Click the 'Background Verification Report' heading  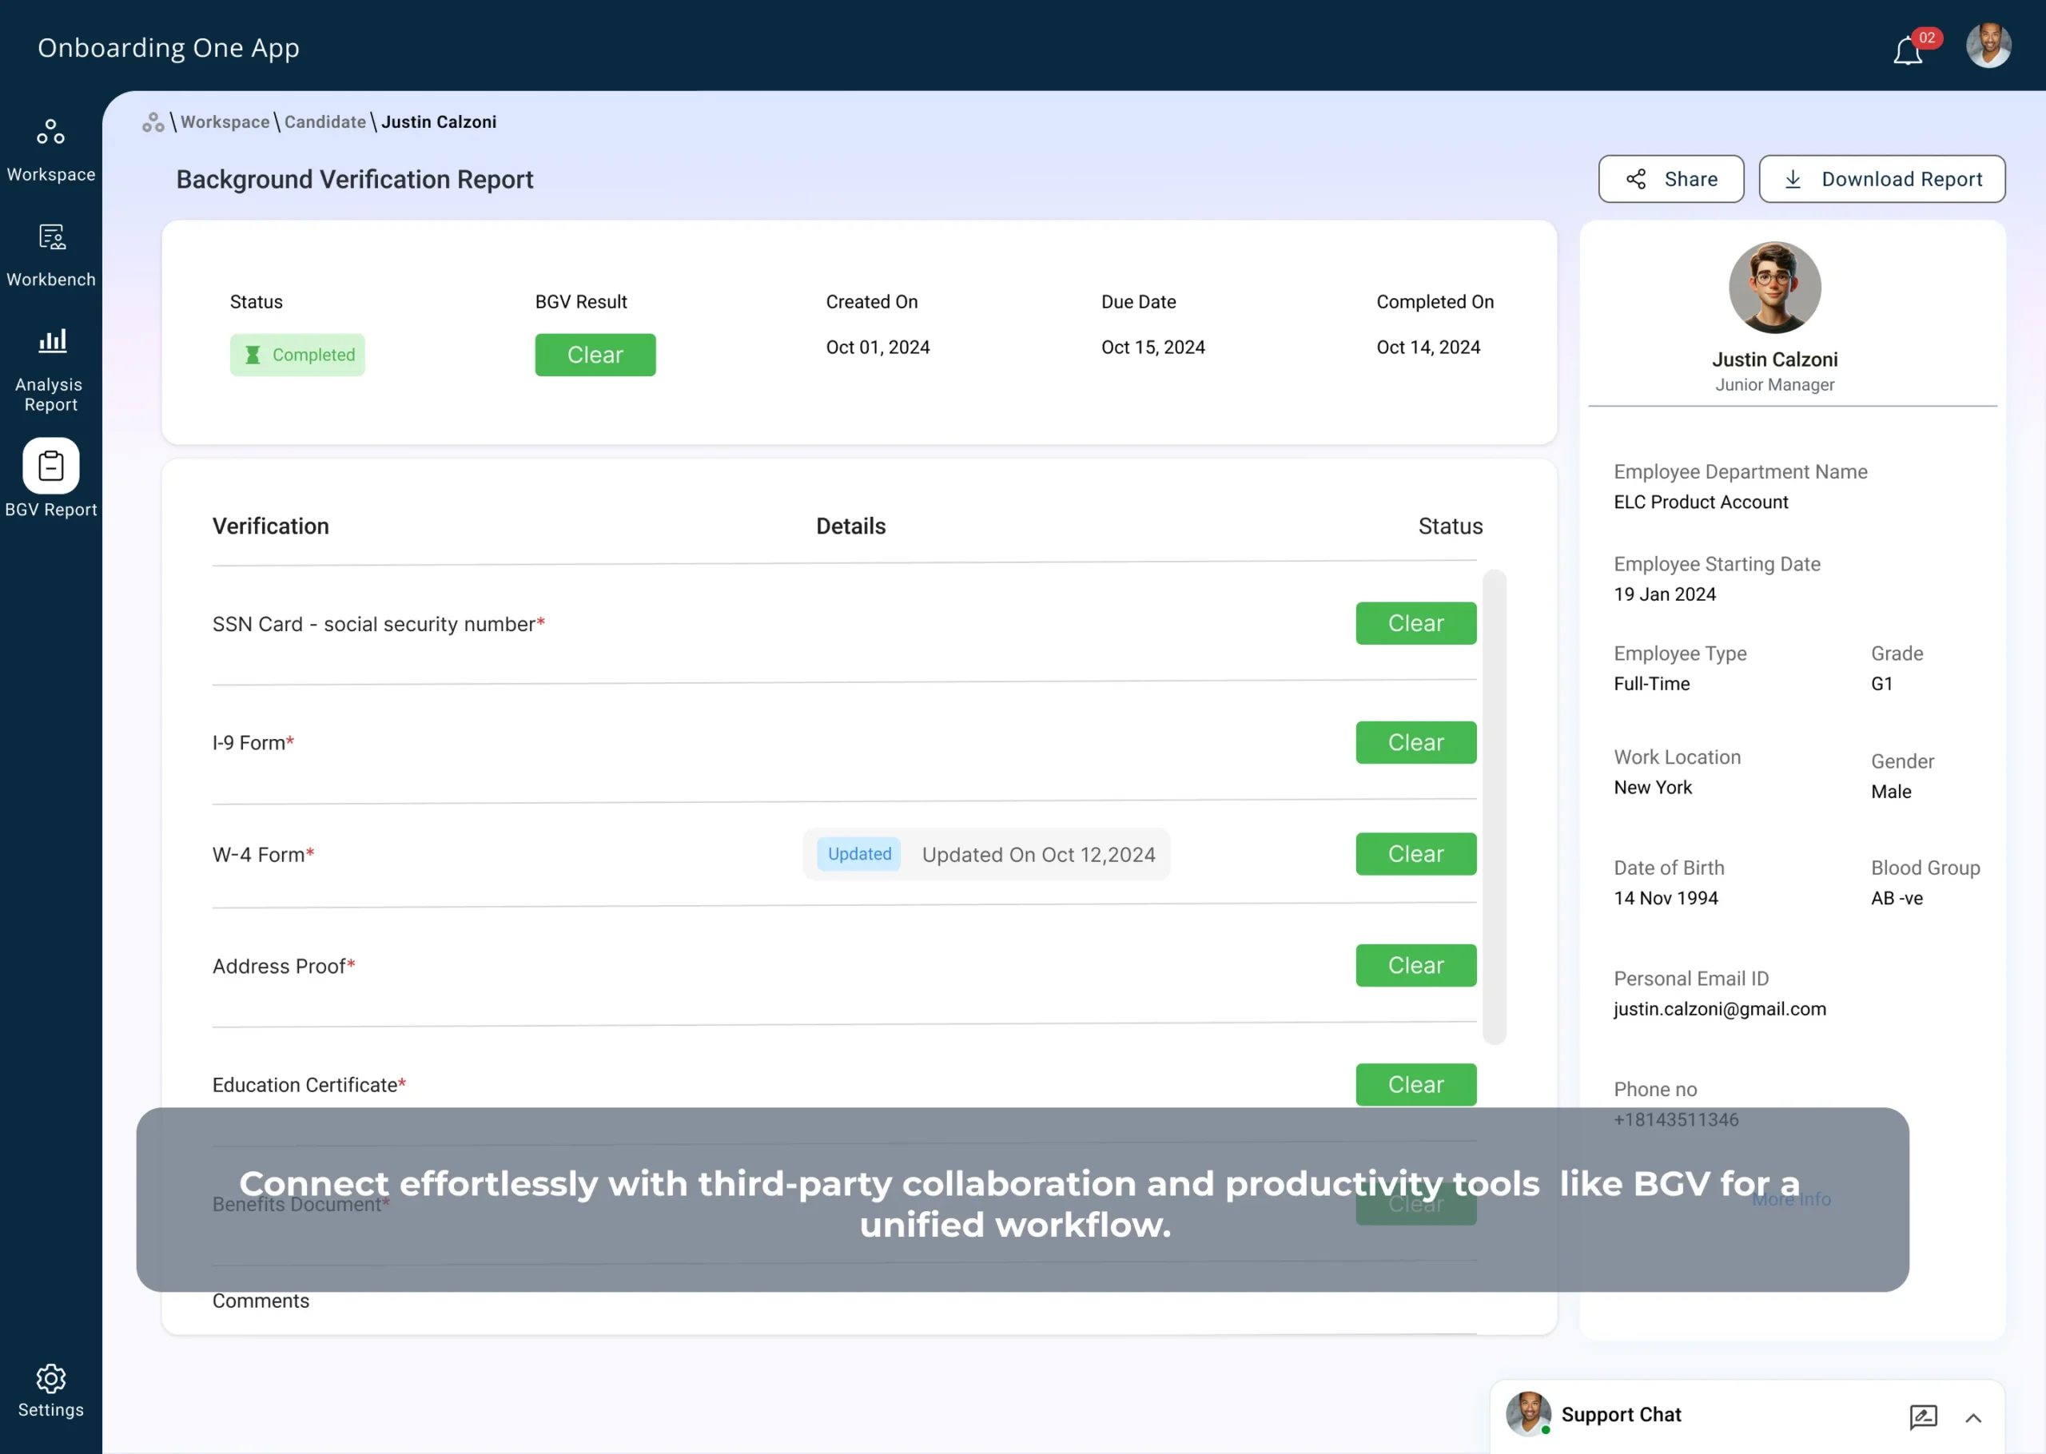tap(355, 180)
